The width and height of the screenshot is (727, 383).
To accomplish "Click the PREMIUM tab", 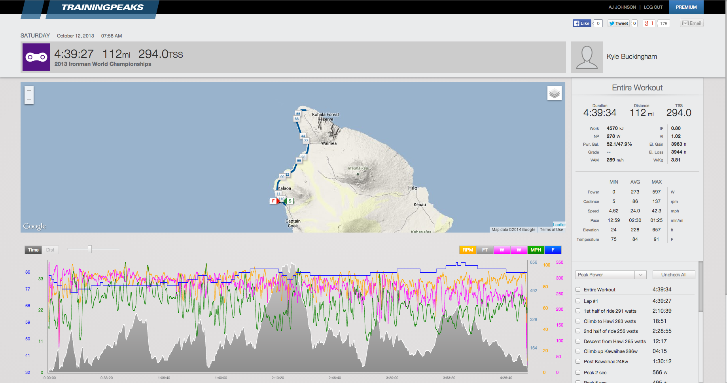I will (686, 7).
